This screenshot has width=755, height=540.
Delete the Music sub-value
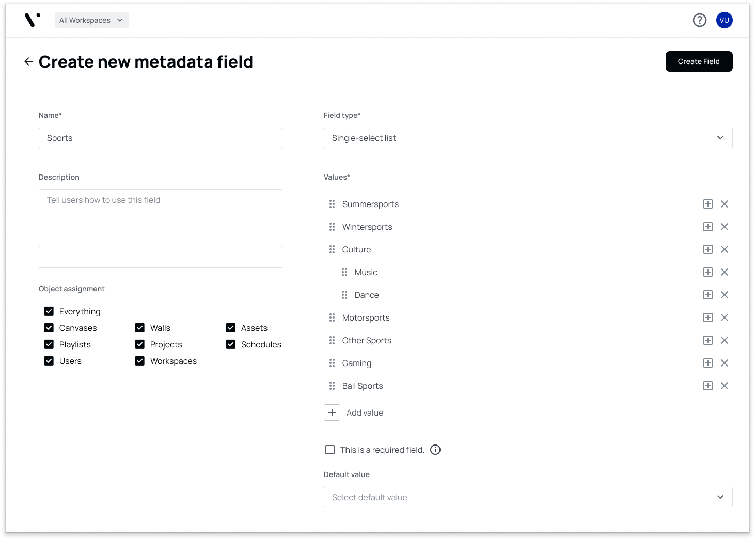pos(725,272)
